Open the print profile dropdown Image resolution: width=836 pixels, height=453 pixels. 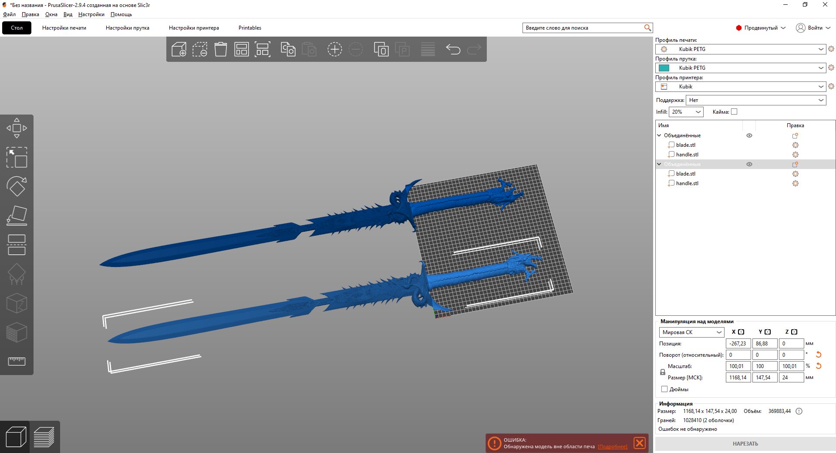740,49
